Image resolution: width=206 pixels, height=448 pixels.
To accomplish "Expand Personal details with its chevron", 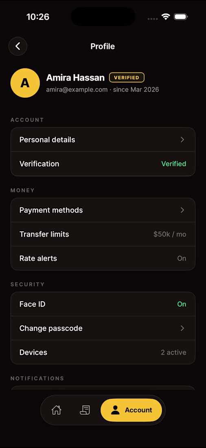I will click(182, 140).
